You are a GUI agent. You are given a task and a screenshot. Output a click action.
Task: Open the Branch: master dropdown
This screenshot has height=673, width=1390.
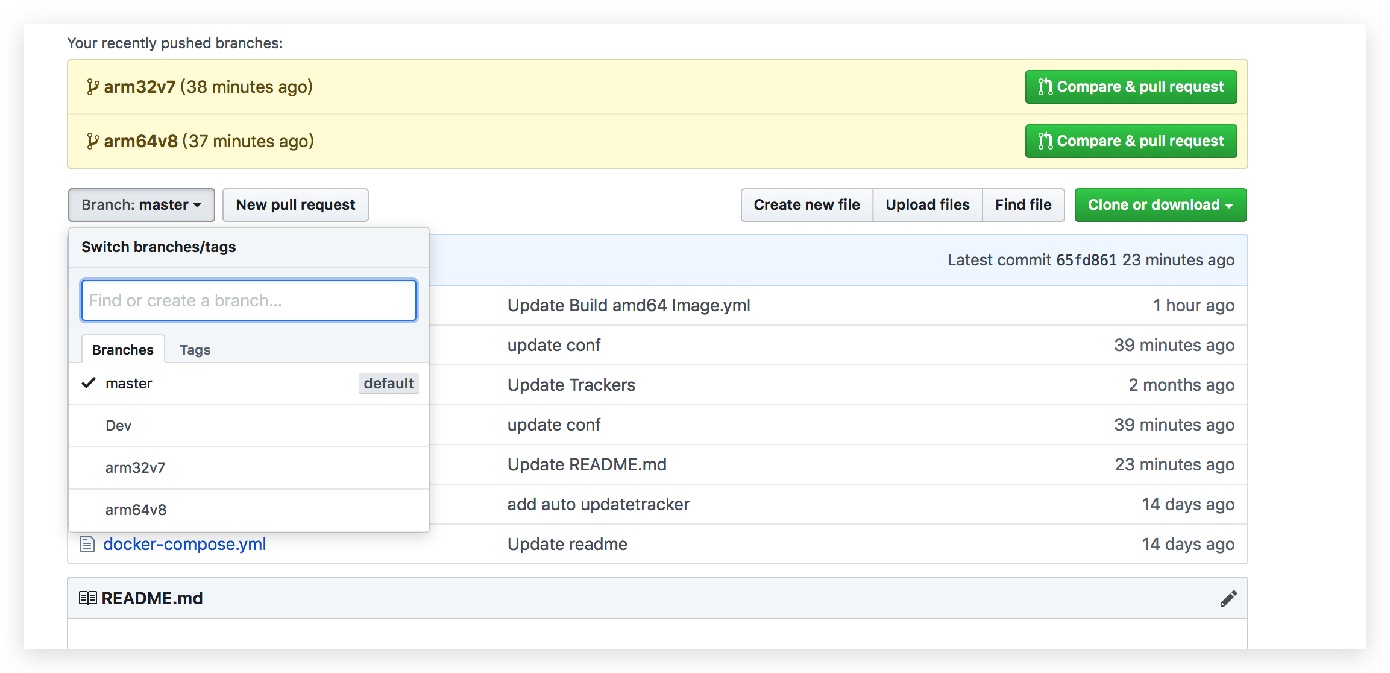pyautogui.click(x=142, y=205)
